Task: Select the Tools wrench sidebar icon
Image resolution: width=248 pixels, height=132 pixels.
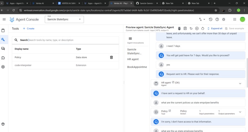Action: (3, 39)
